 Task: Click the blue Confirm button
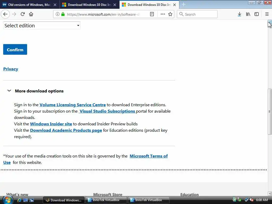15,49
